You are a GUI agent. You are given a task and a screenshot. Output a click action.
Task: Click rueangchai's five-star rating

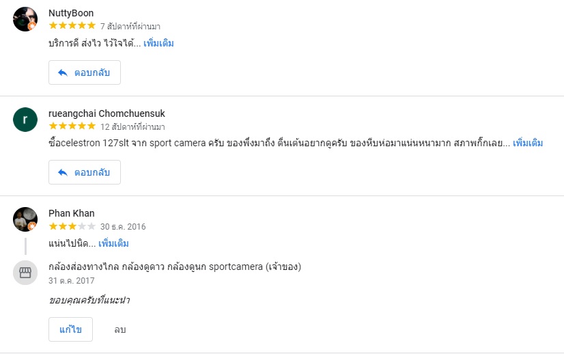click(72, 126)
